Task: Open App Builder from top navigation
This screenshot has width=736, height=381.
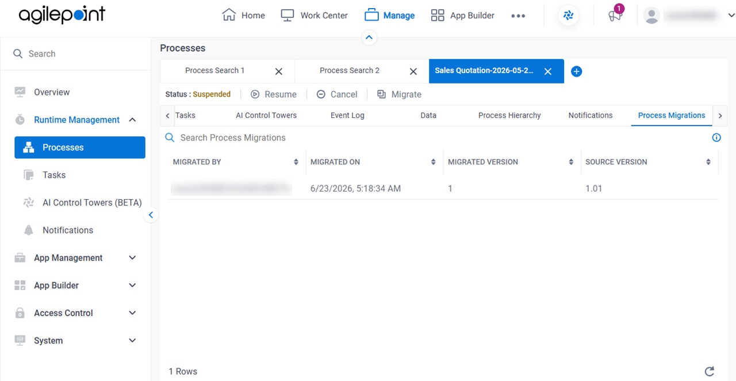Action: coord(462,16)
